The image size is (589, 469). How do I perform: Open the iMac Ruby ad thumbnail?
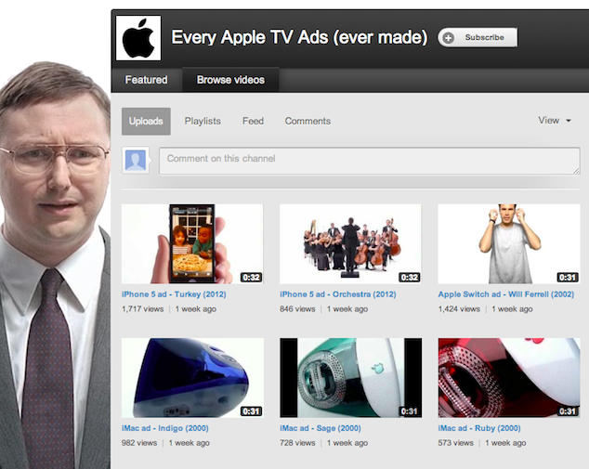point(509,378)
